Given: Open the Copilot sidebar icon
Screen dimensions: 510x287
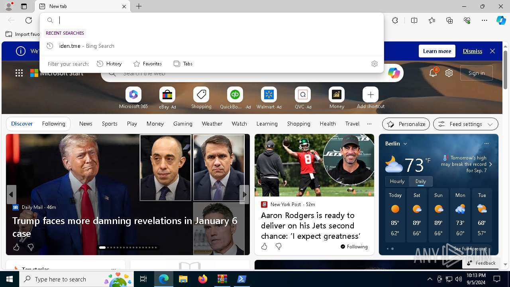Looking at the screenshot, I should click(501, 20).
